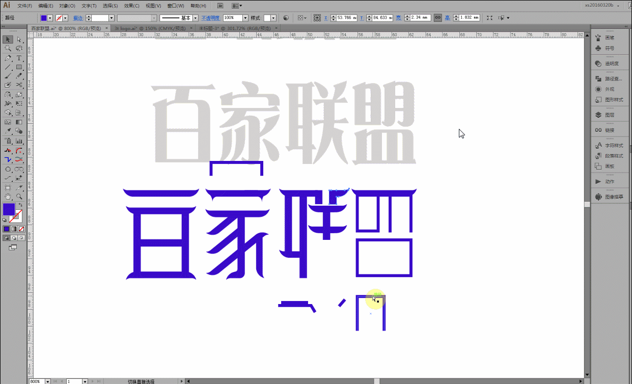Select the Eyedropper tool

tap(8, 131)
